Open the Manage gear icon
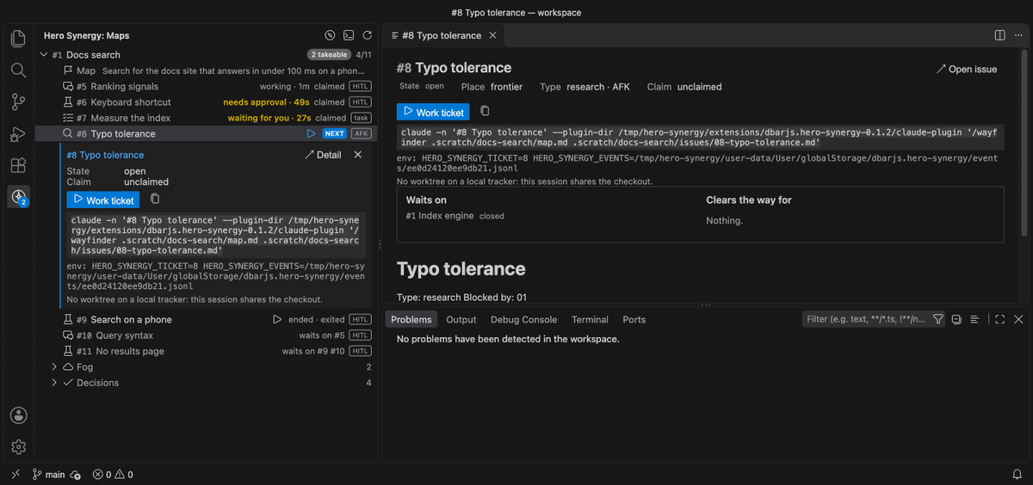Image resolution: width=1033 pixels, height=485 pixels. pos(18,447)
